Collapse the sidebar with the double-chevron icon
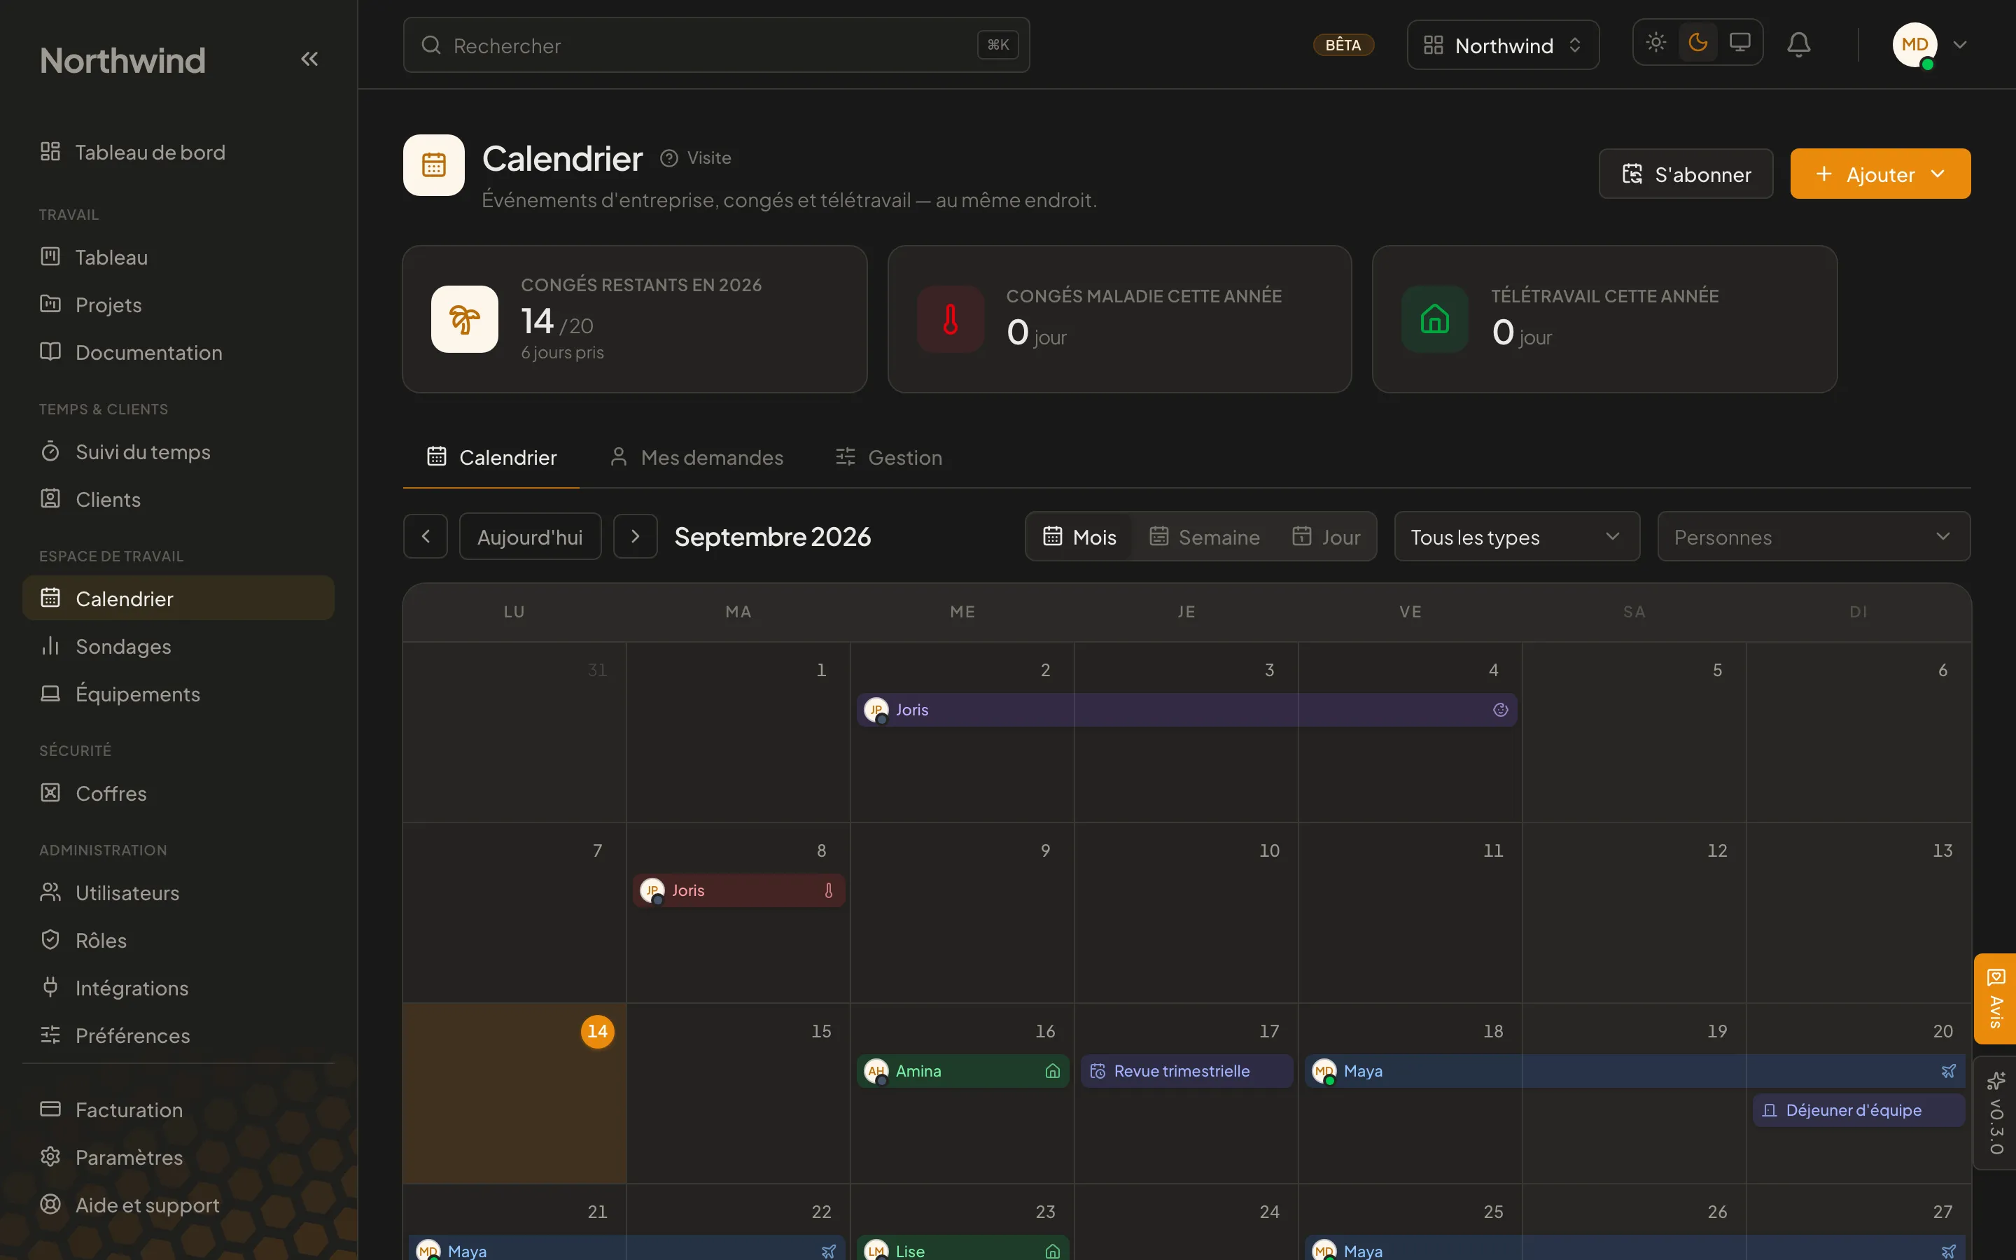2016x1260 pixels. tap(309, 59)
